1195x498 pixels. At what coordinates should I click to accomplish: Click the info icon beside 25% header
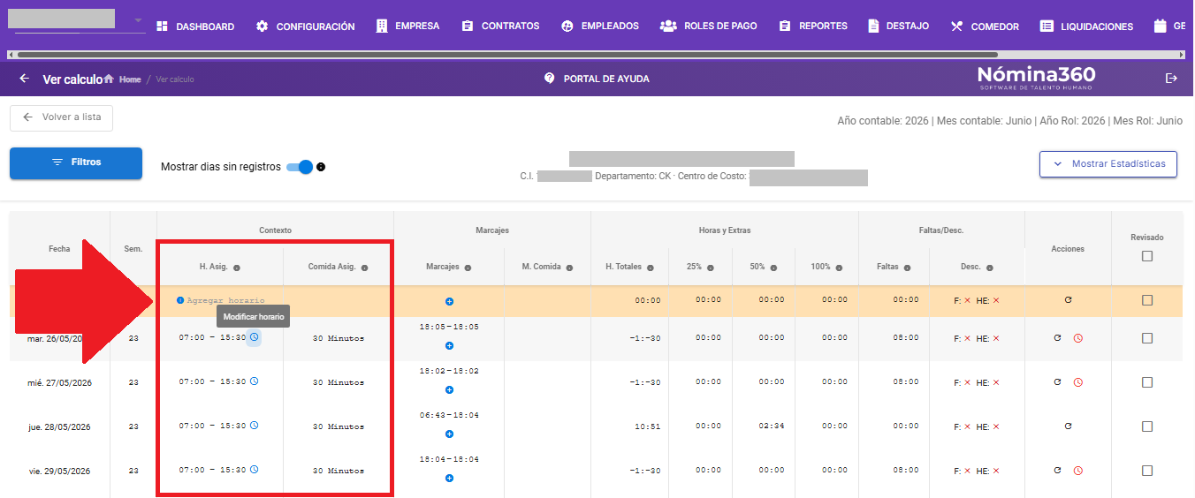tap(710, 268)
